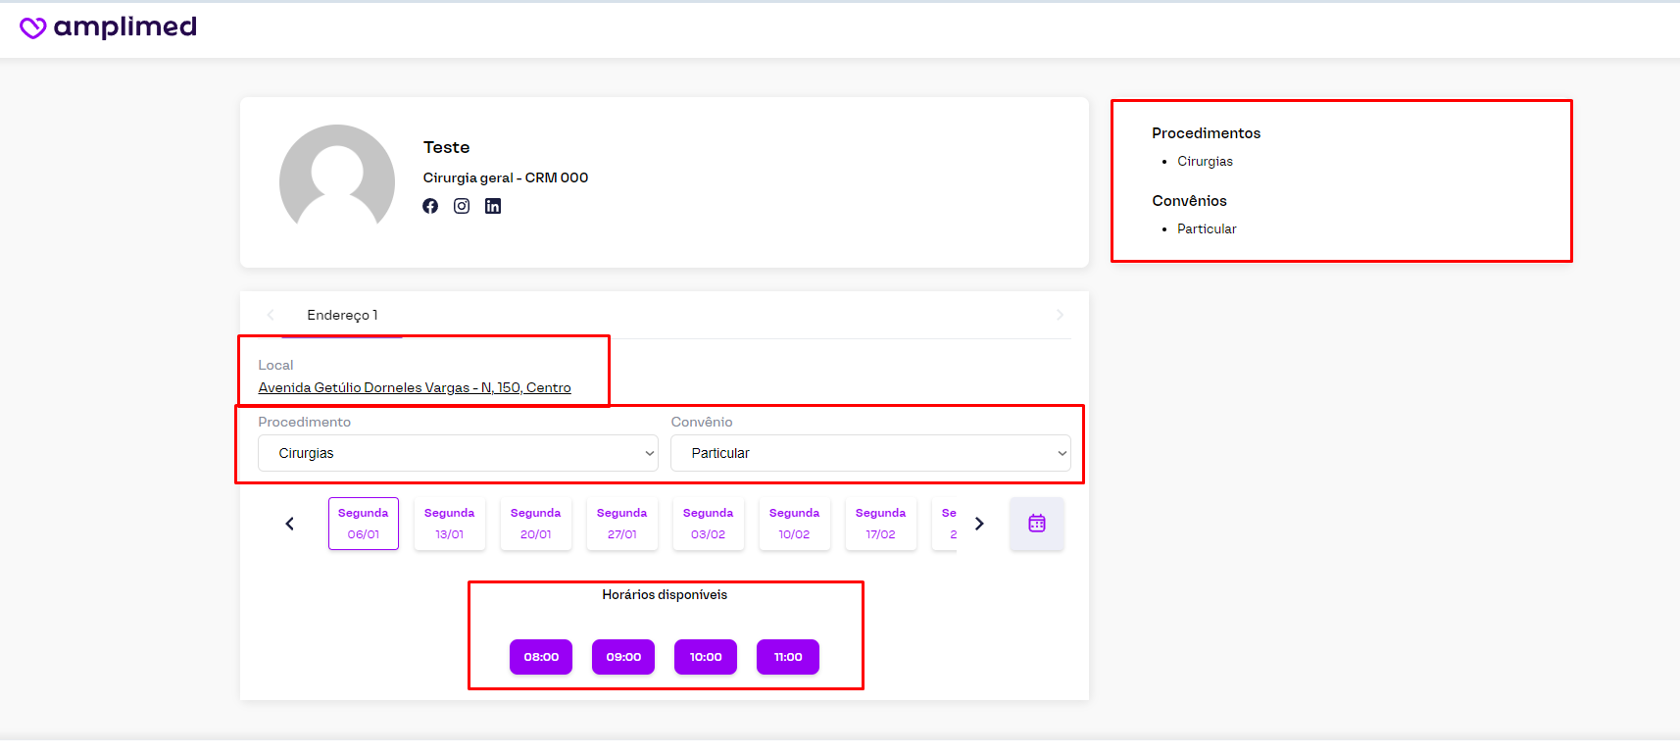Show next dates with right arrow
1680x756 pixels.
pos(979,524)
